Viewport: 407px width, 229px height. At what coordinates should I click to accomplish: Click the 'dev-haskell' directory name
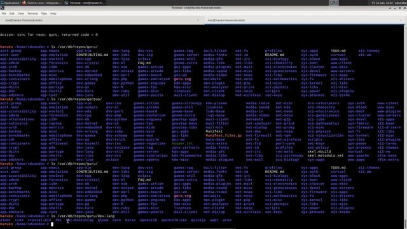(x=88, y=144)
